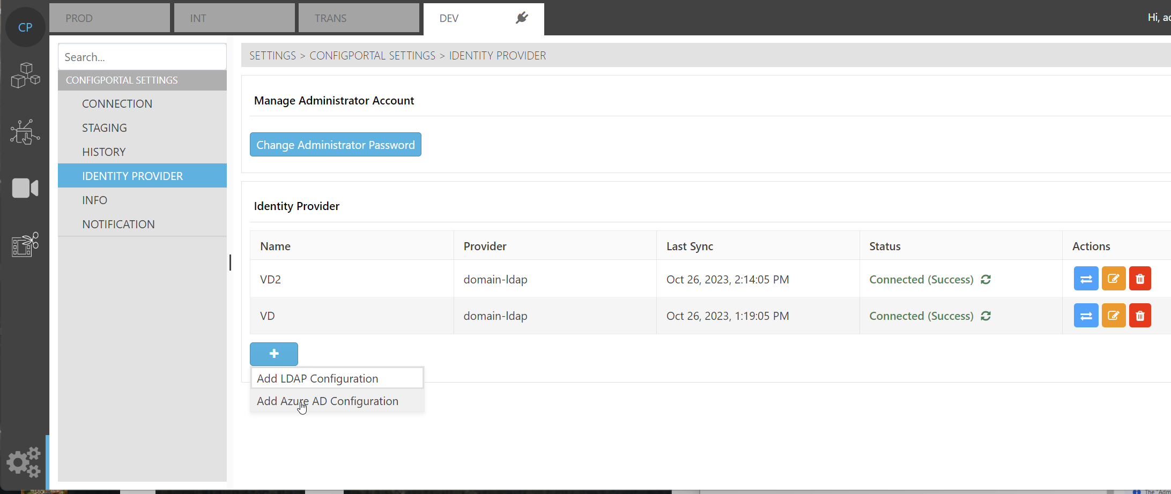The image size is (1171, 494).
Task: Click the plug icon on DEV tab
Action: 521,18
